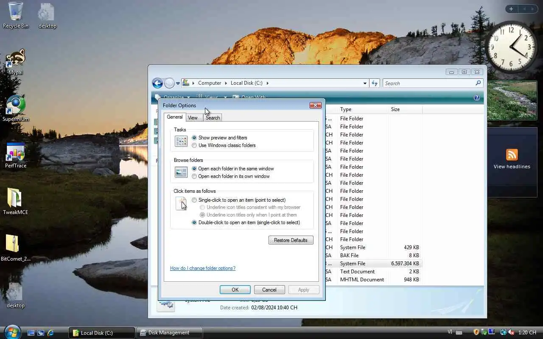The height and width of the screenshot is (339, 543).
Task: Open How do I change folder options link
Action: coord(203,268)
